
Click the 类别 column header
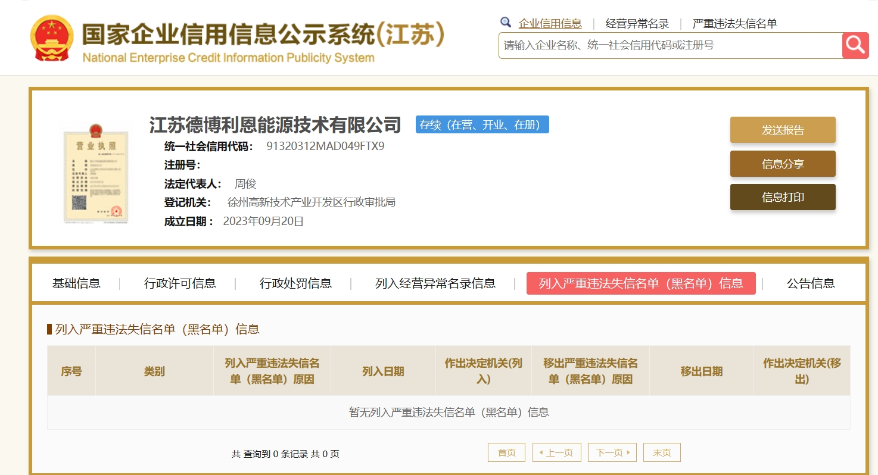[154, 371]
